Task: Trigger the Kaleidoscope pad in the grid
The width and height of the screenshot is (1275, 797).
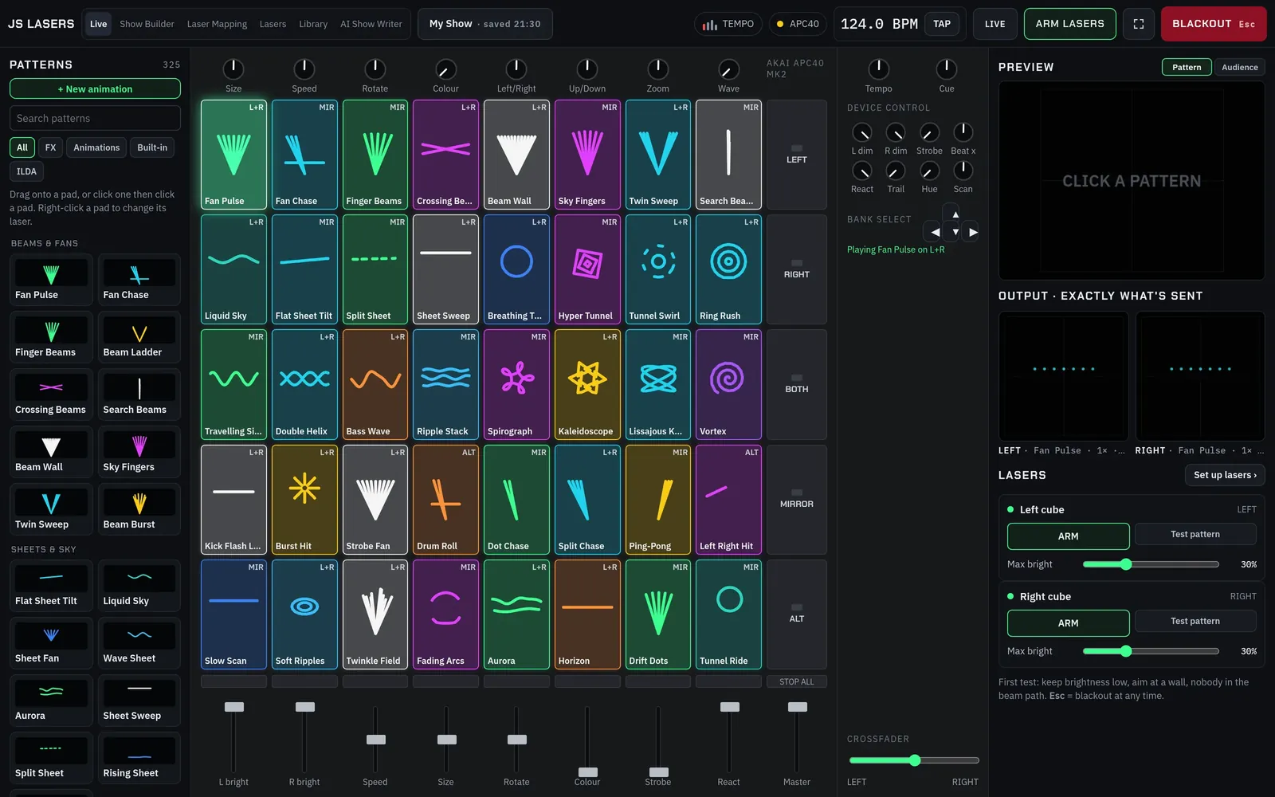Action: click(x=587, y=384)
